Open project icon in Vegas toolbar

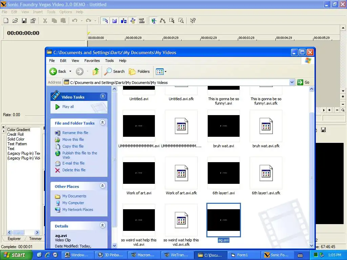(x=15, y=21)
